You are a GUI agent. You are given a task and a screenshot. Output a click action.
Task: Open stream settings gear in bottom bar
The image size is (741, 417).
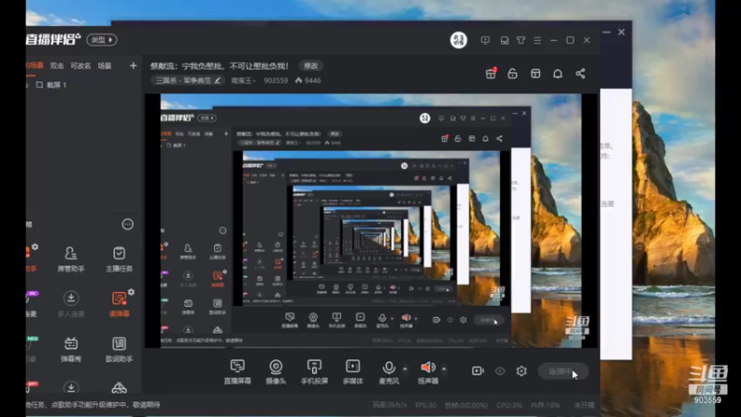(521, 372)
